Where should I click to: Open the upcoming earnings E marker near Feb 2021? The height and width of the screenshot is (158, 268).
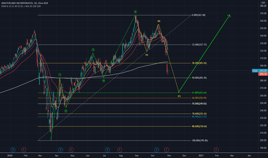click(216, 150)
